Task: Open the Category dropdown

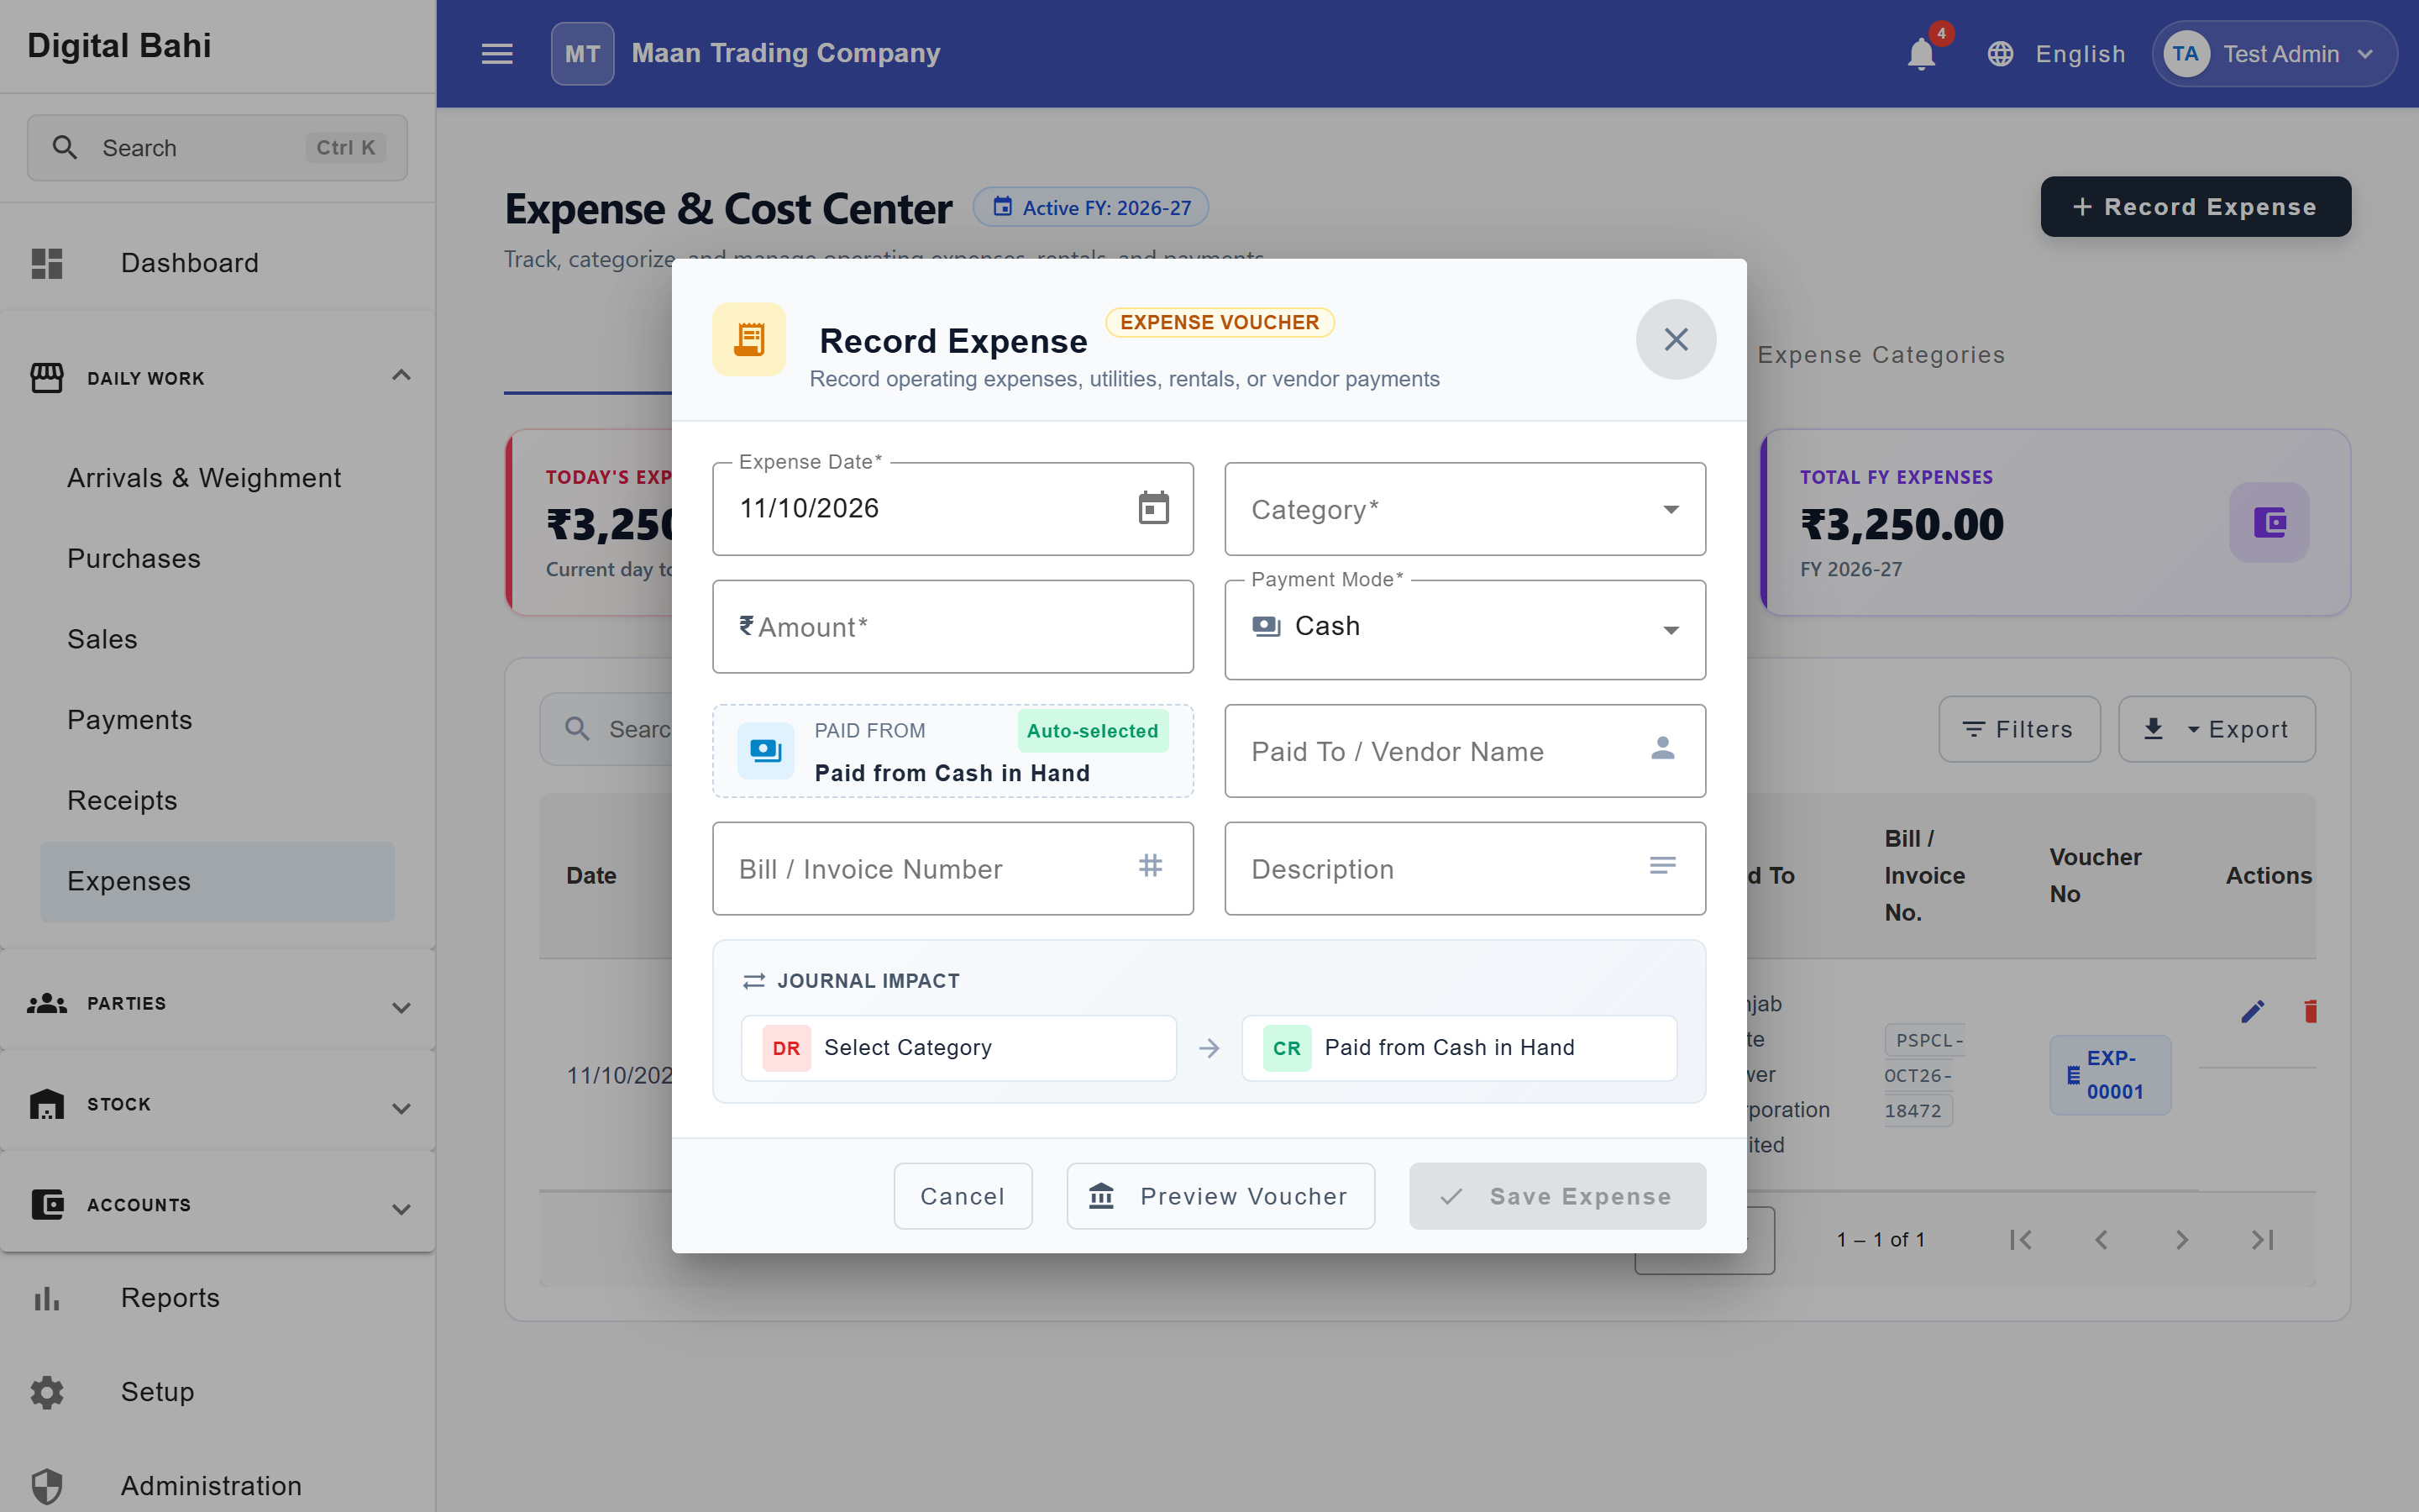Action: coord(1464,509)
